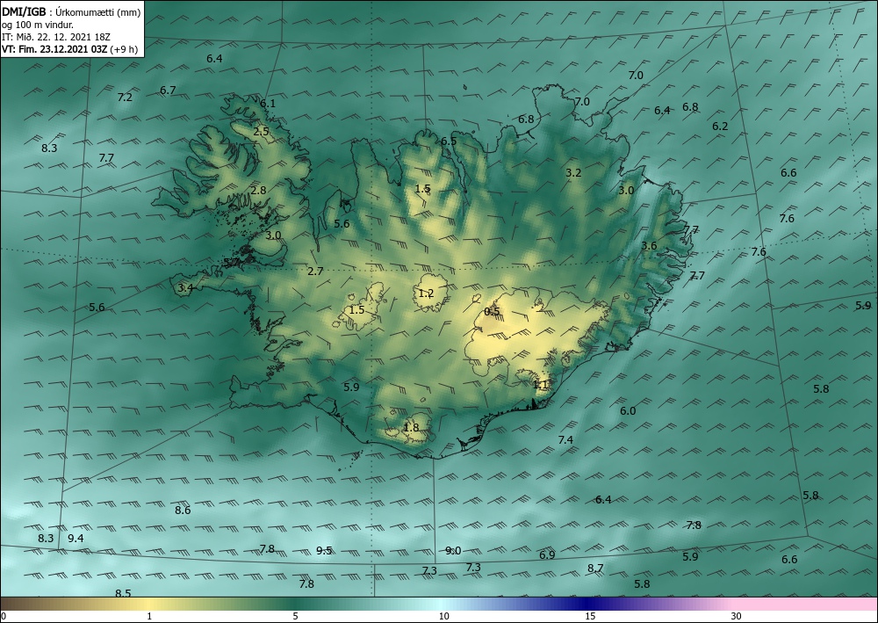Click the 8.6 value in the southwest sea
Image resolution: width=878 pixels, height=623 pixels.
tap(183, 510)
